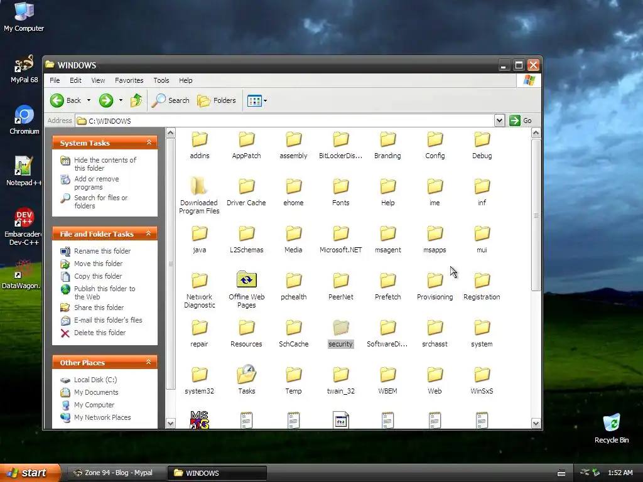This screenshot has width=643, height=482.
Task: Open the Favorites menu
Action: (x=129, y=80)
